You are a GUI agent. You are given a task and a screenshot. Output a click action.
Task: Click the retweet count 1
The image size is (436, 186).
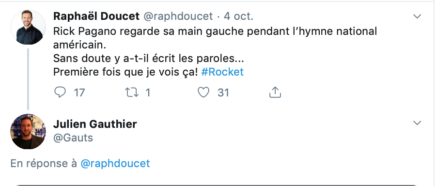[148, 93]
